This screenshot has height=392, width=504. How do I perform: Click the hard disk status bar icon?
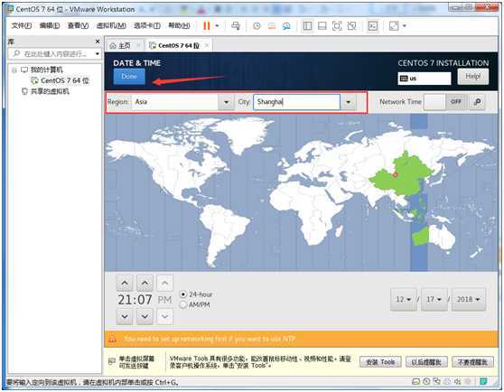coord(415,382)
